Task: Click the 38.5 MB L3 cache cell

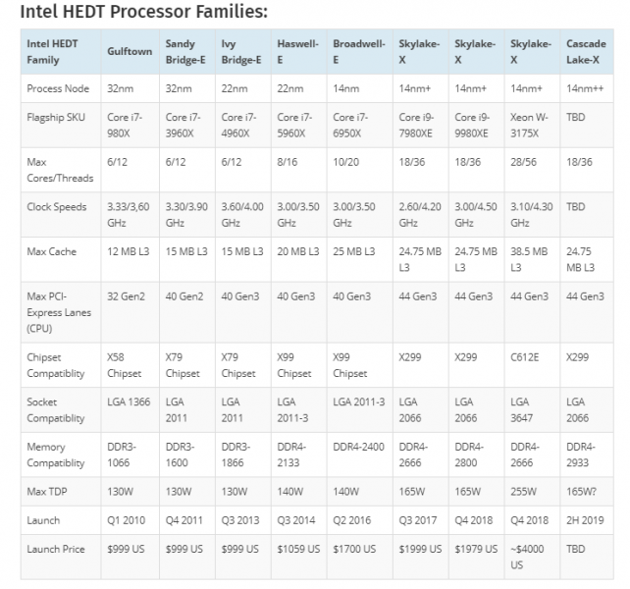Action: click(532, 259)
